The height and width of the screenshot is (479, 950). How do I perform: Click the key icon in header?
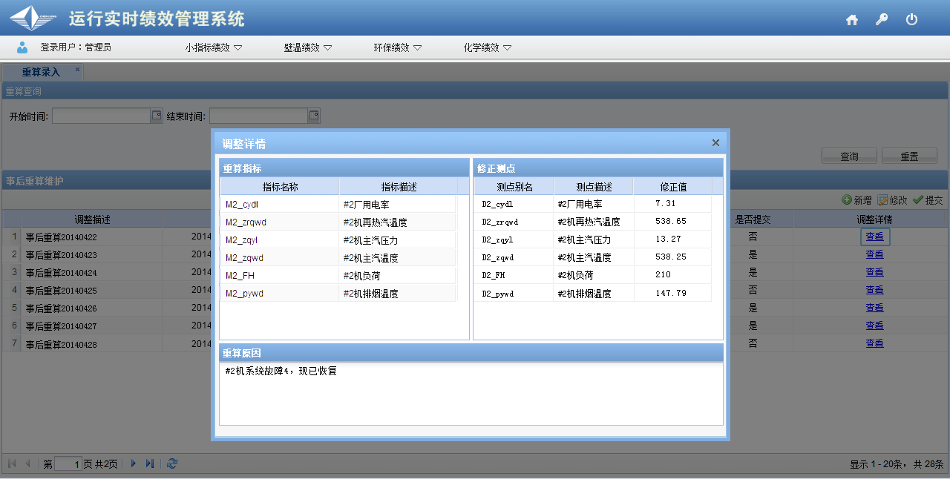[x=882, y=20]
